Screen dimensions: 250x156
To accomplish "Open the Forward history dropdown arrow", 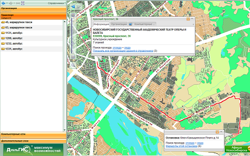I will point(14,3).
